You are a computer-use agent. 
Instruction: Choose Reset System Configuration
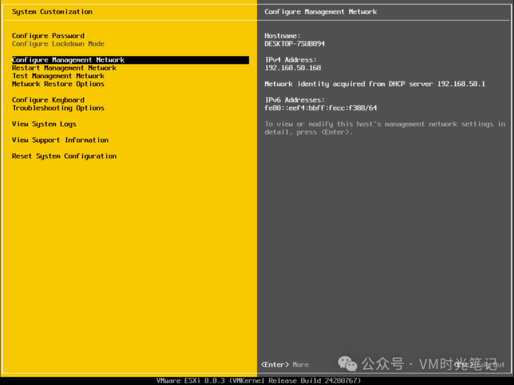64,156
